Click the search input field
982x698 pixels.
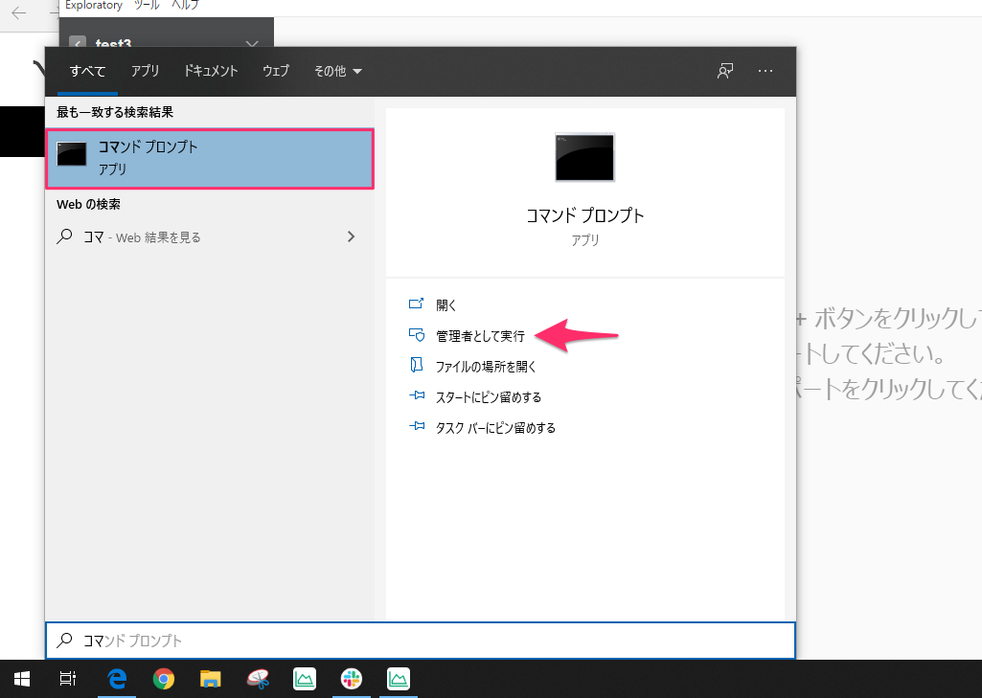click(421, 641)
